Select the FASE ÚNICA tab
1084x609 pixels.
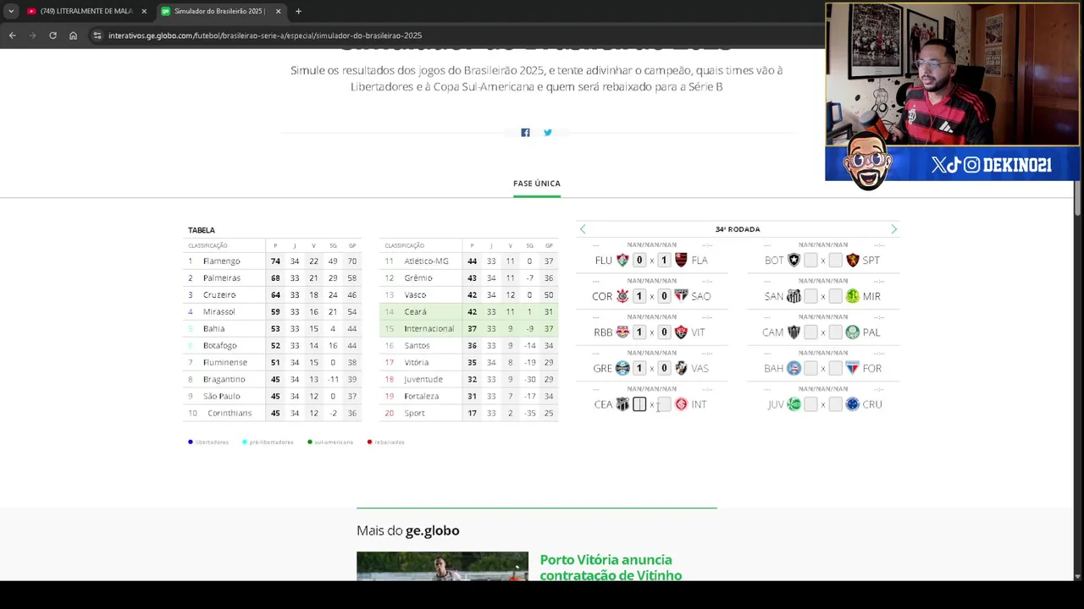[x=537, y=184]
